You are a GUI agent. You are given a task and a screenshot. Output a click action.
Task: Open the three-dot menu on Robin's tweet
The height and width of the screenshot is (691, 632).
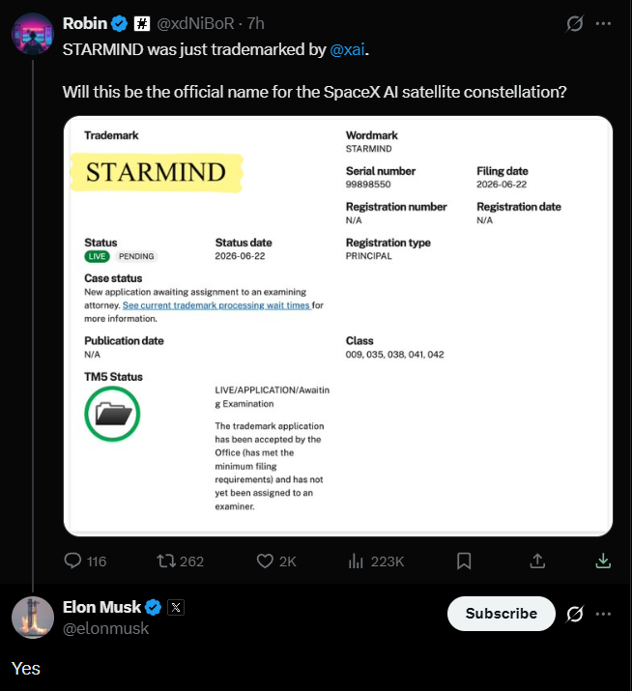point(603,23)
